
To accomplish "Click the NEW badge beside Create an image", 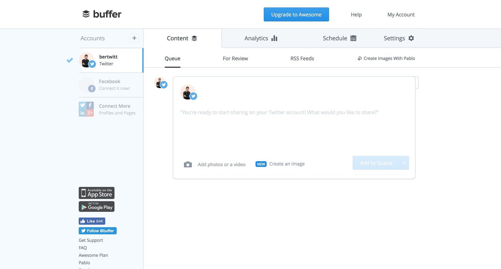I will [261, 164].
